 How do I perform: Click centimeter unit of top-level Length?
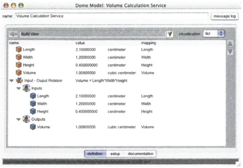[x=117, y=49]
